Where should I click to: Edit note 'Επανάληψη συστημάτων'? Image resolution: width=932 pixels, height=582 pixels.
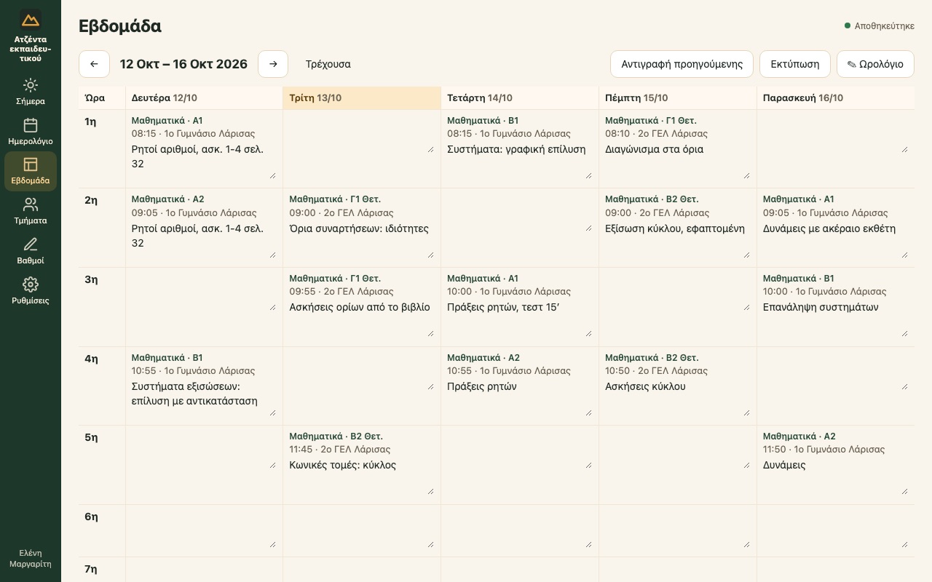835,319
